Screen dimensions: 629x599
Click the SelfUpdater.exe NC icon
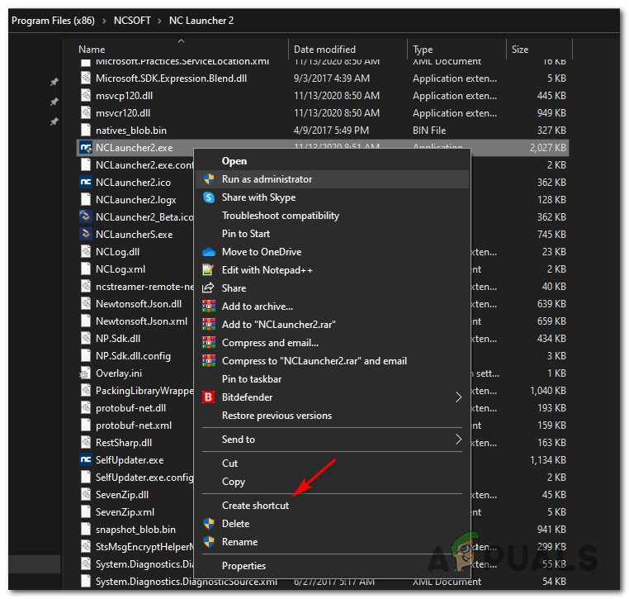(86, 460)
